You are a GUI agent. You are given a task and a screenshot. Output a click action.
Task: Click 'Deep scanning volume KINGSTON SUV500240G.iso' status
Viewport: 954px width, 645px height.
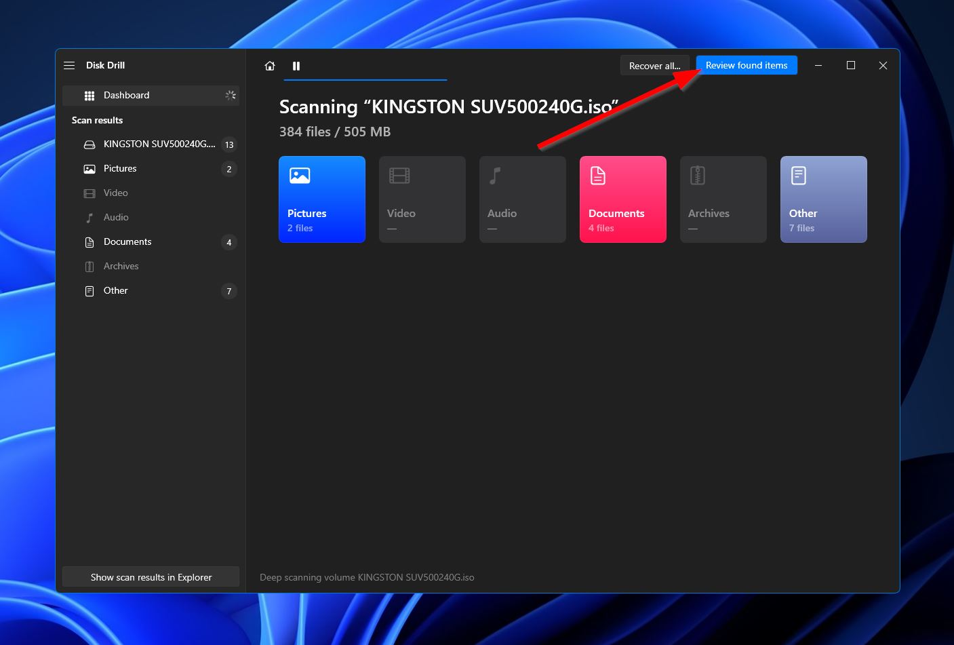[x=367, y=577]
